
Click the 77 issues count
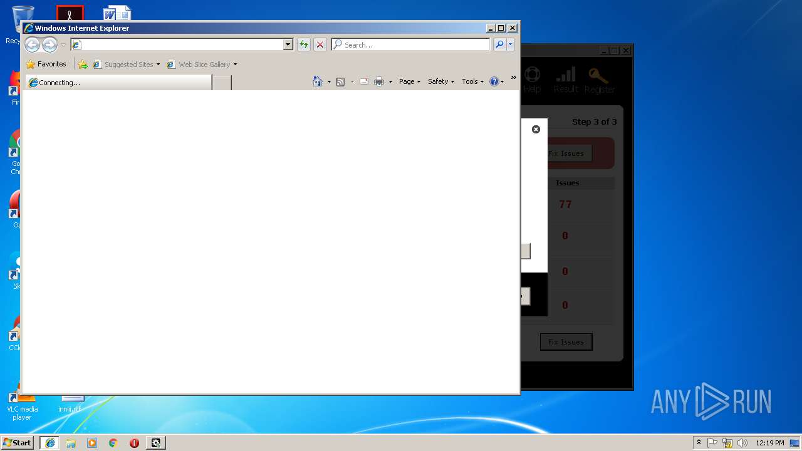pyautogui.click(x=565, y=204)
